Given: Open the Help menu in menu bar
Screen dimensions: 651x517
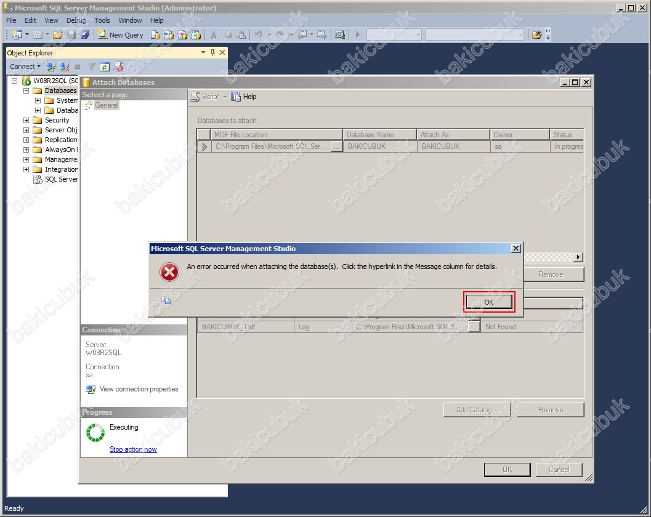Looking at the screenshot, I should (157, 20).
